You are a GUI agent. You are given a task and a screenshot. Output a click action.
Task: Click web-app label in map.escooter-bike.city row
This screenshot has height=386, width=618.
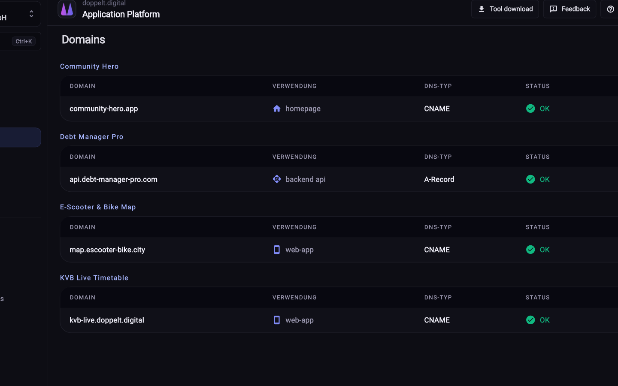pos(300,250)
